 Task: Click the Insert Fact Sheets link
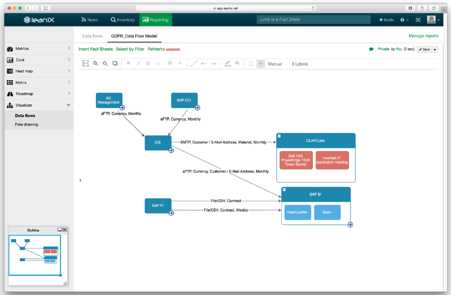96,49
